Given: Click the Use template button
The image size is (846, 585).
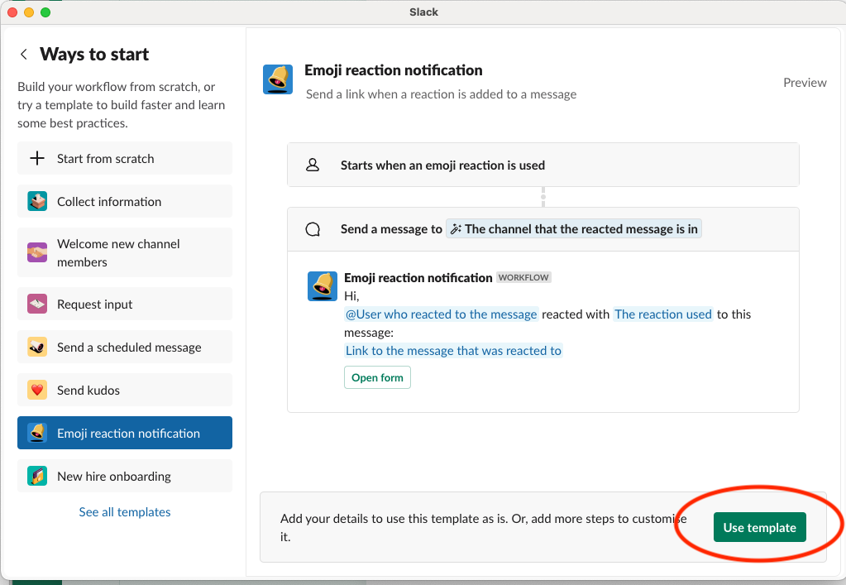Looking at the screenshot, I should (x=758, y=526).
